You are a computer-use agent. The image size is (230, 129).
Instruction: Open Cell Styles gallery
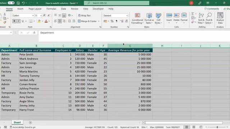pyautogui.click(x=158, y=18)
